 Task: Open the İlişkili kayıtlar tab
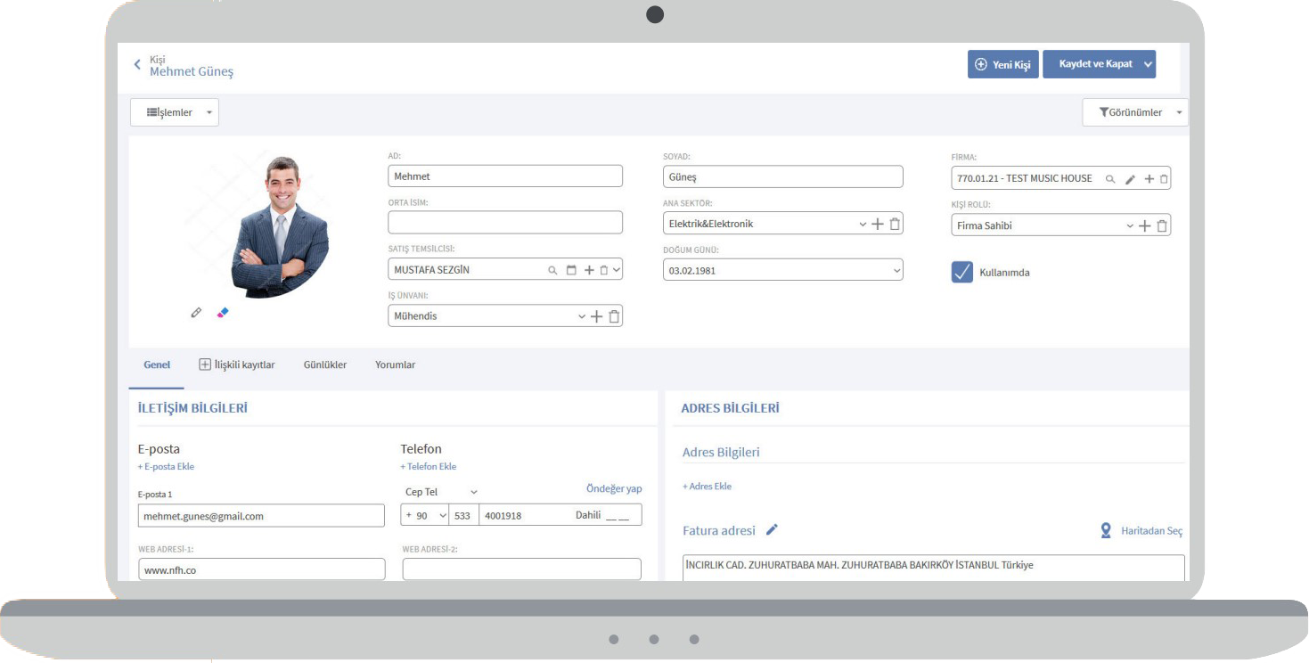click(237, 365)
